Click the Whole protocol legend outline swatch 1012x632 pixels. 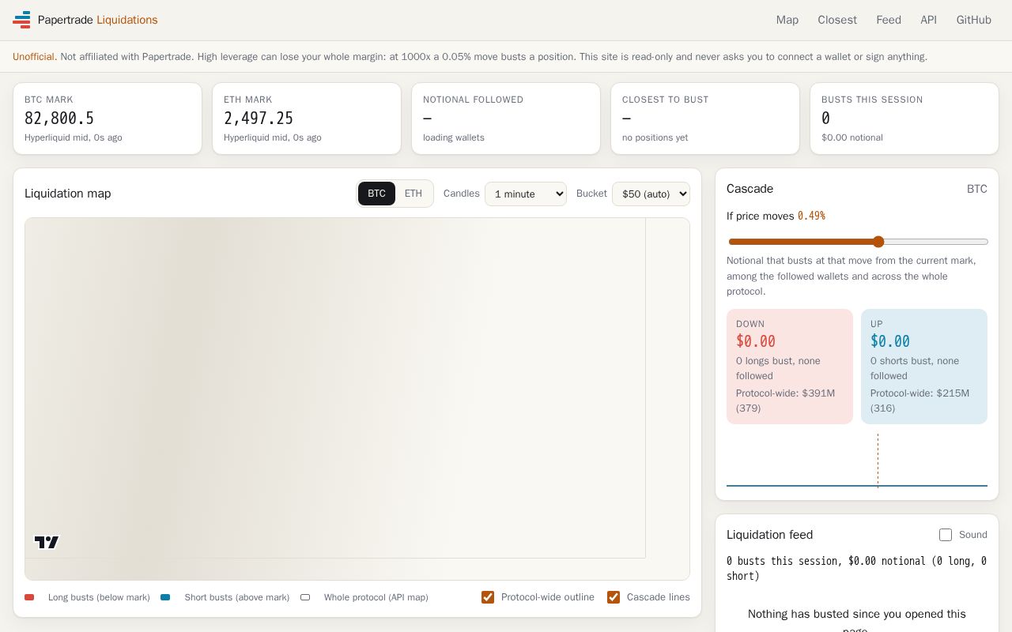coord(305,597)
